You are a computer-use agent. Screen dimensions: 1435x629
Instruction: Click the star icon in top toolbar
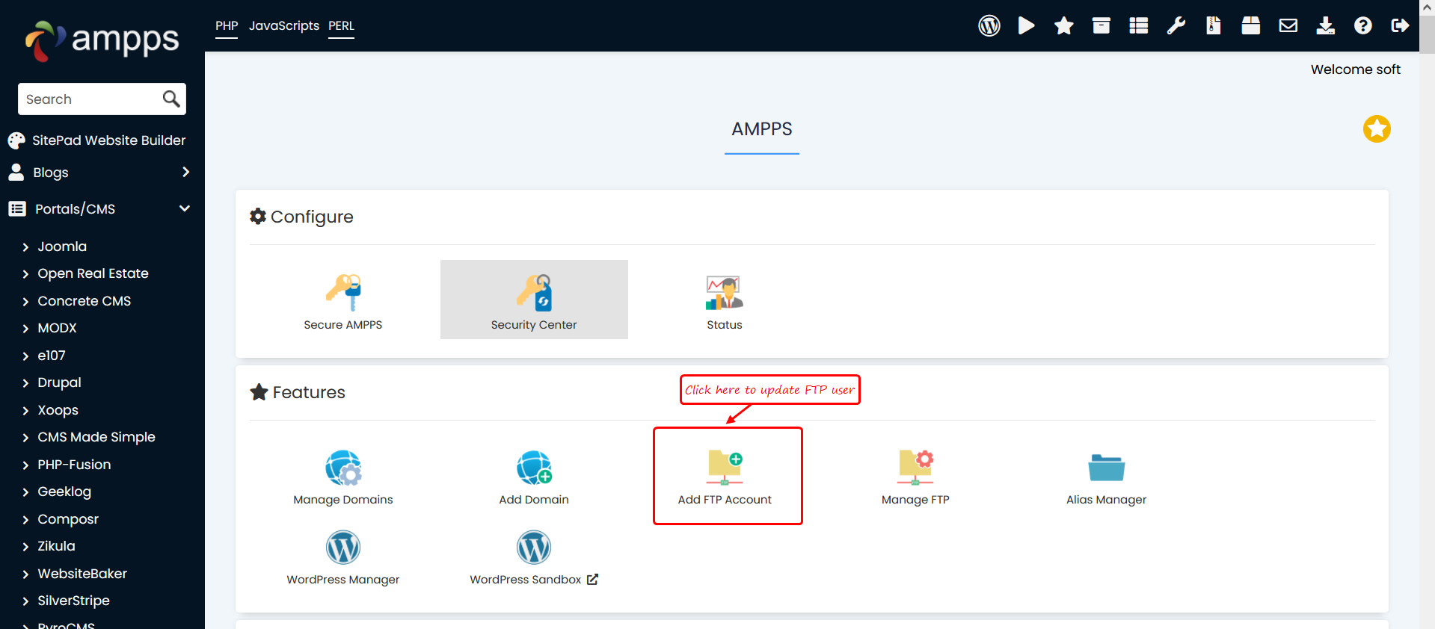[x=1064, y=26]
